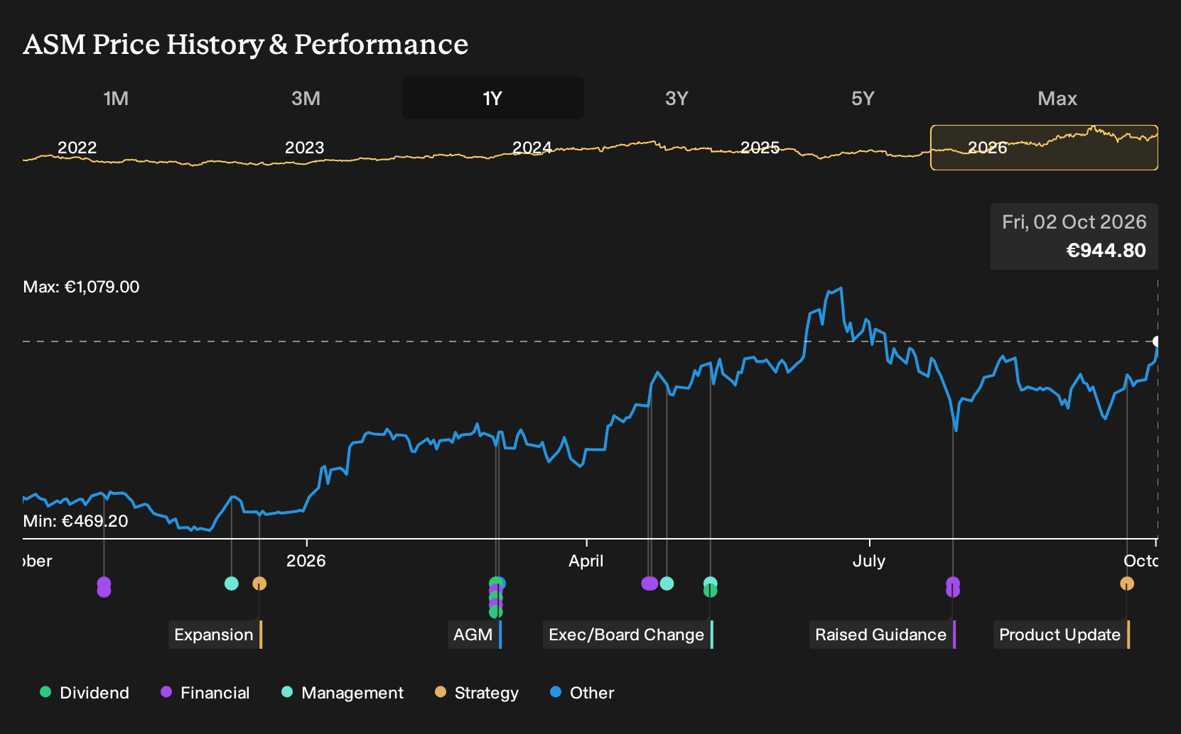This screenshot has width=1181, height=734.
Task: Open the Product Update event label
Action: (1062, 635)
